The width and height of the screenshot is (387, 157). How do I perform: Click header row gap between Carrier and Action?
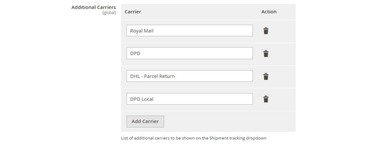(x=200, y=12)
